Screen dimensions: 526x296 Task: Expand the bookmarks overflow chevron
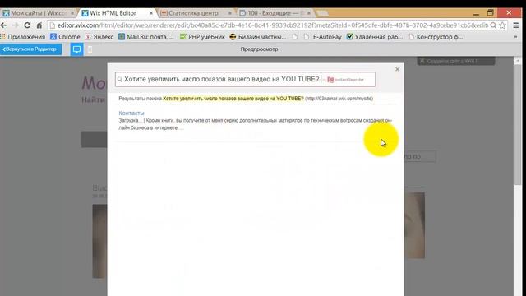[x=515, y=37]
